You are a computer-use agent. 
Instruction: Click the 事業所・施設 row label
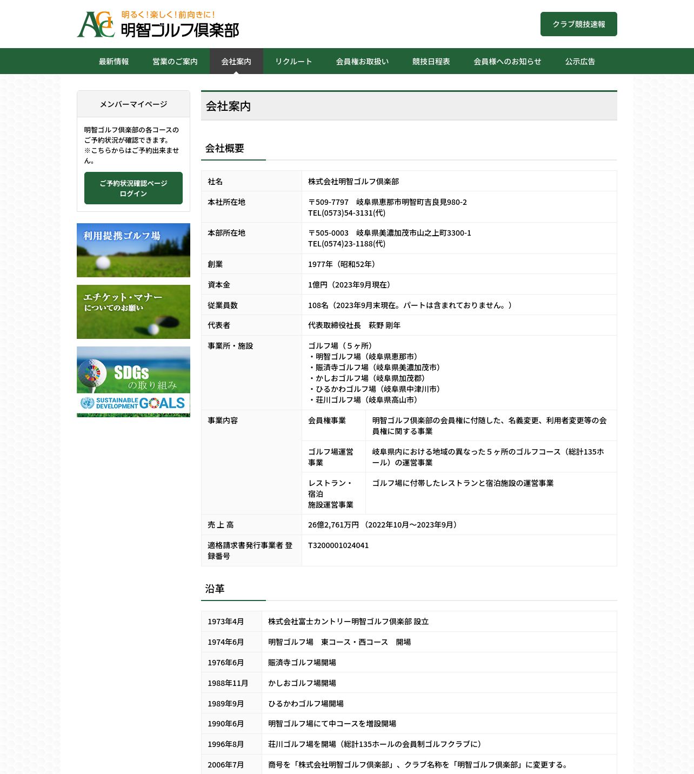pyautogui.click(x=230, y=346)
